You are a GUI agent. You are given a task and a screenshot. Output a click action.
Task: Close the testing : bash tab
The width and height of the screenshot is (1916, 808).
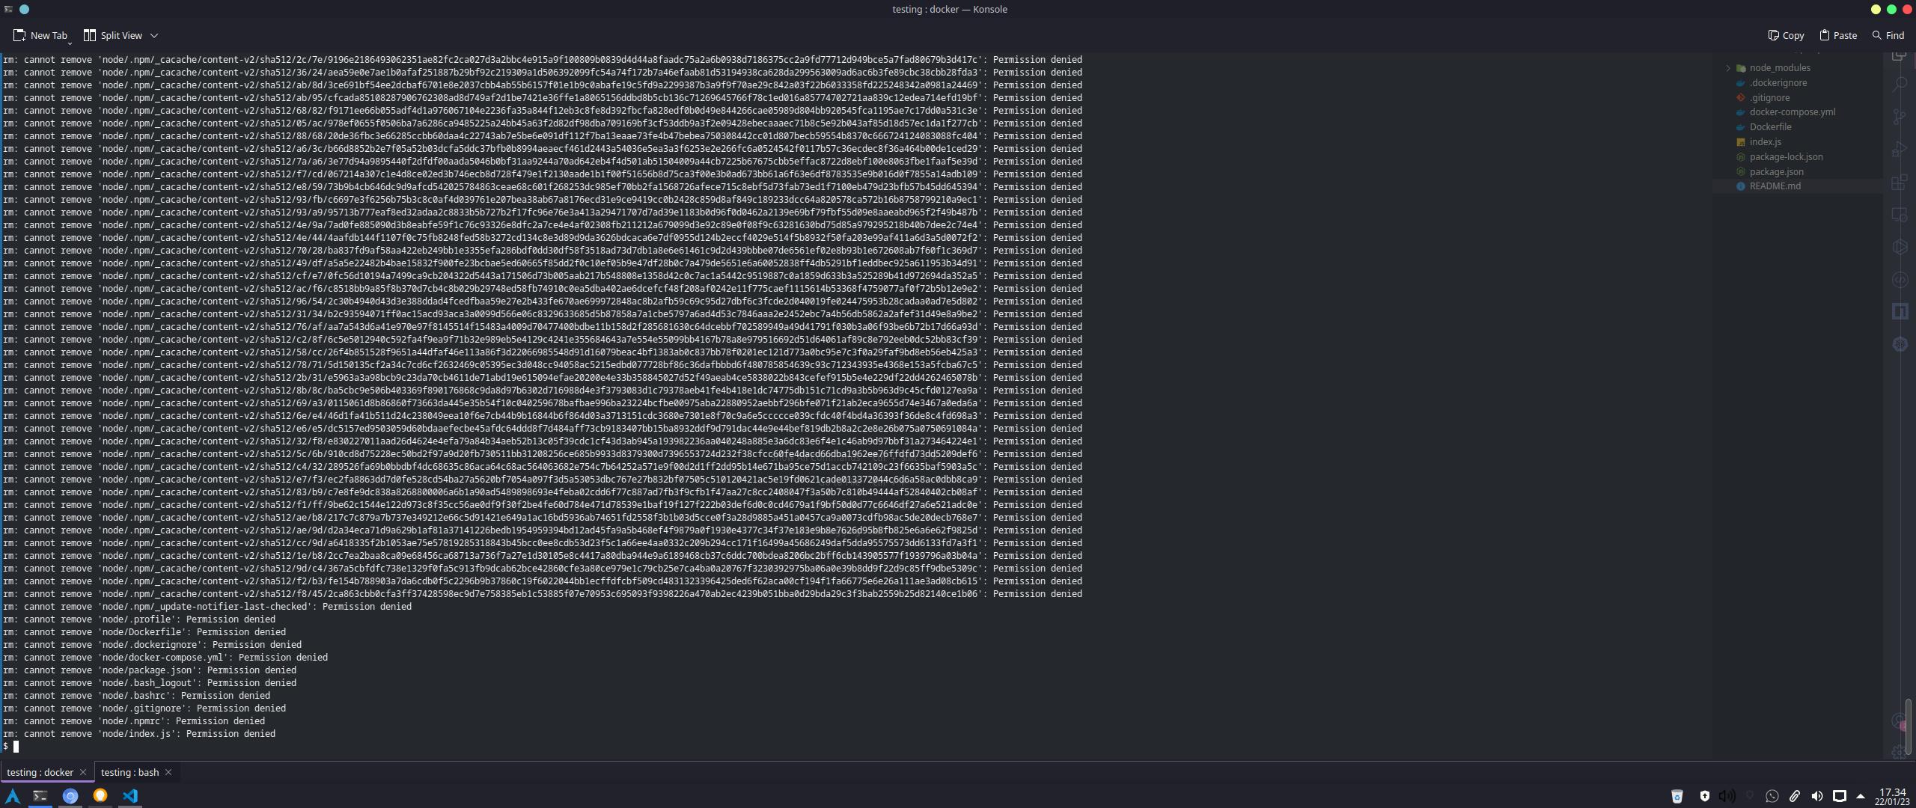(168, 772)
